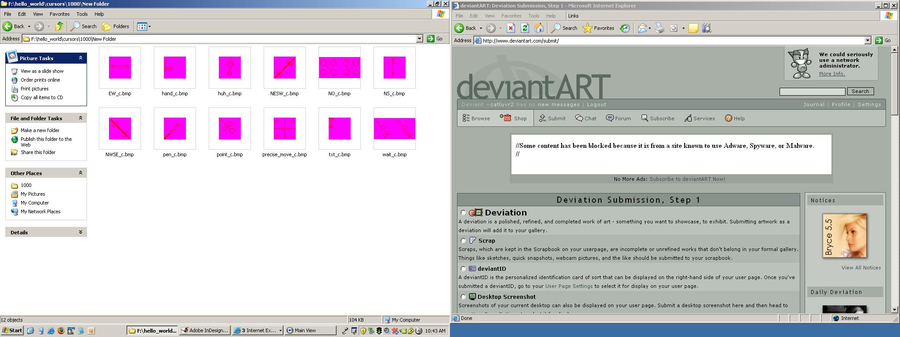Open the Research icon in IE toolbar

(x=707, y=28)
